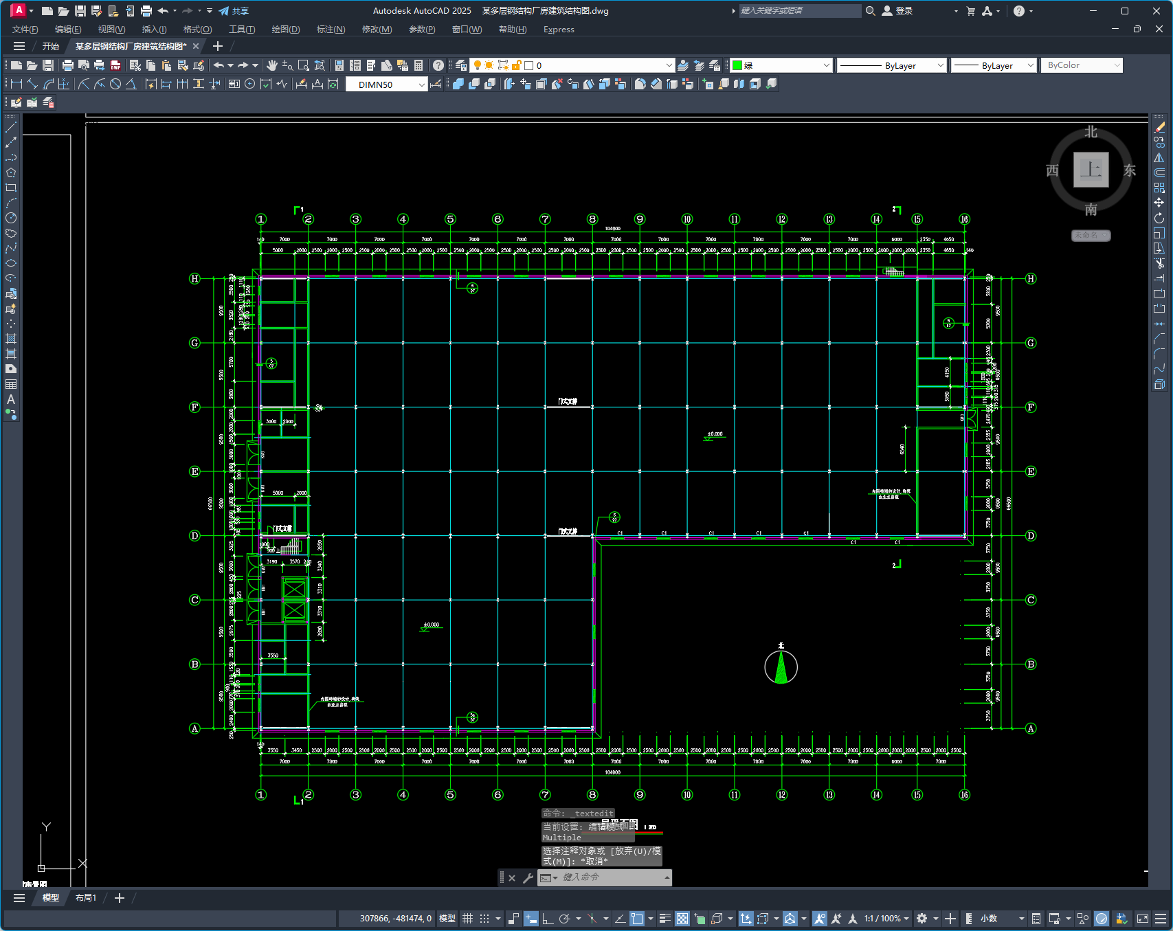Select the Circle draw tool
This screenshot has width=1173, height=931.
point(11,218)
